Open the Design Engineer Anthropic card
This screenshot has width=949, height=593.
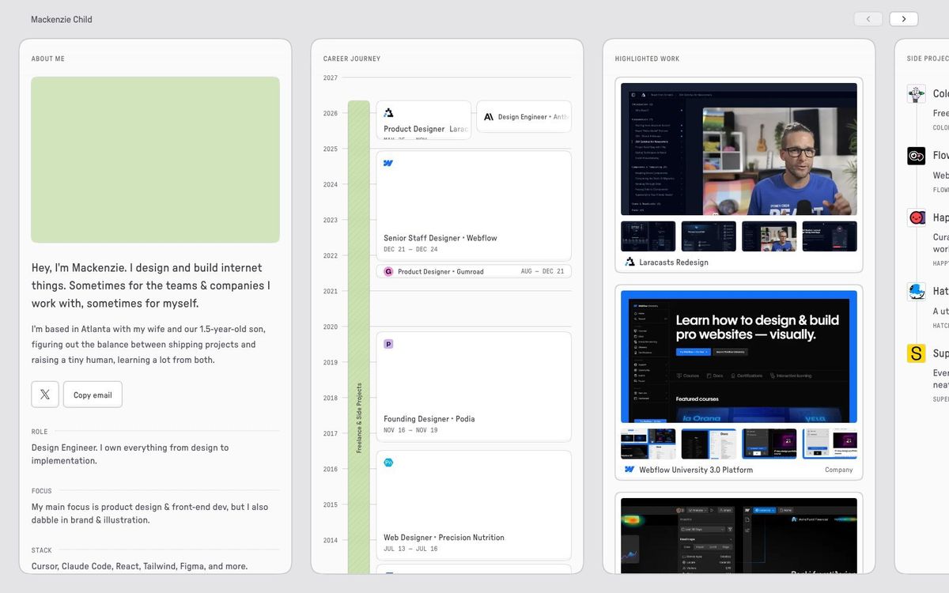tap(524, 116)
